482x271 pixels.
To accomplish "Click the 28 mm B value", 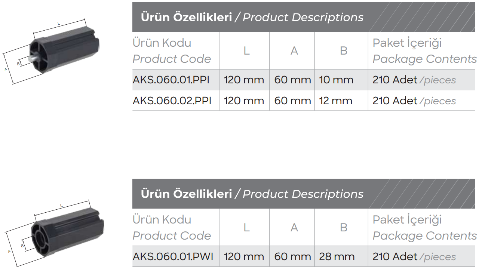I will point(337,257).
